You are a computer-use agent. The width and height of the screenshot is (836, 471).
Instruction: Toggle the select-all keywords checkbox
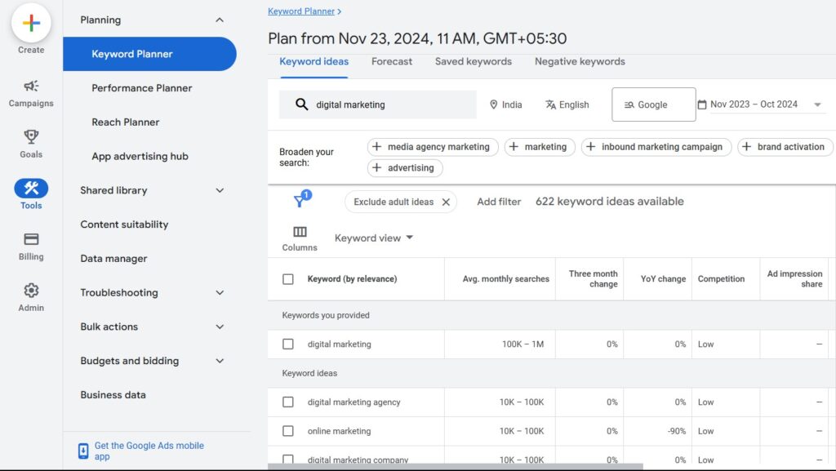(288, 279)
